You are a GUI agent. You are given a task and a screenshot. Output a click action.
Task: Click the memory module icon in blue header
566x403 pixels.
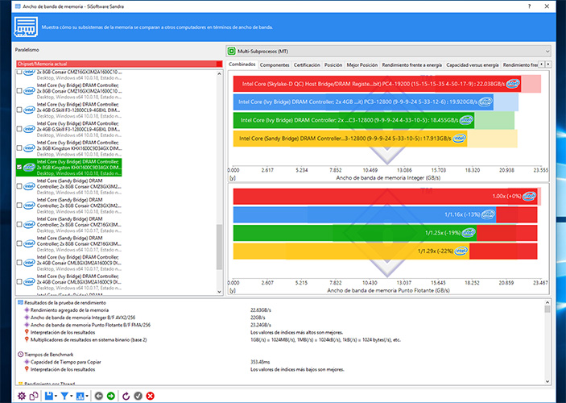26,27
